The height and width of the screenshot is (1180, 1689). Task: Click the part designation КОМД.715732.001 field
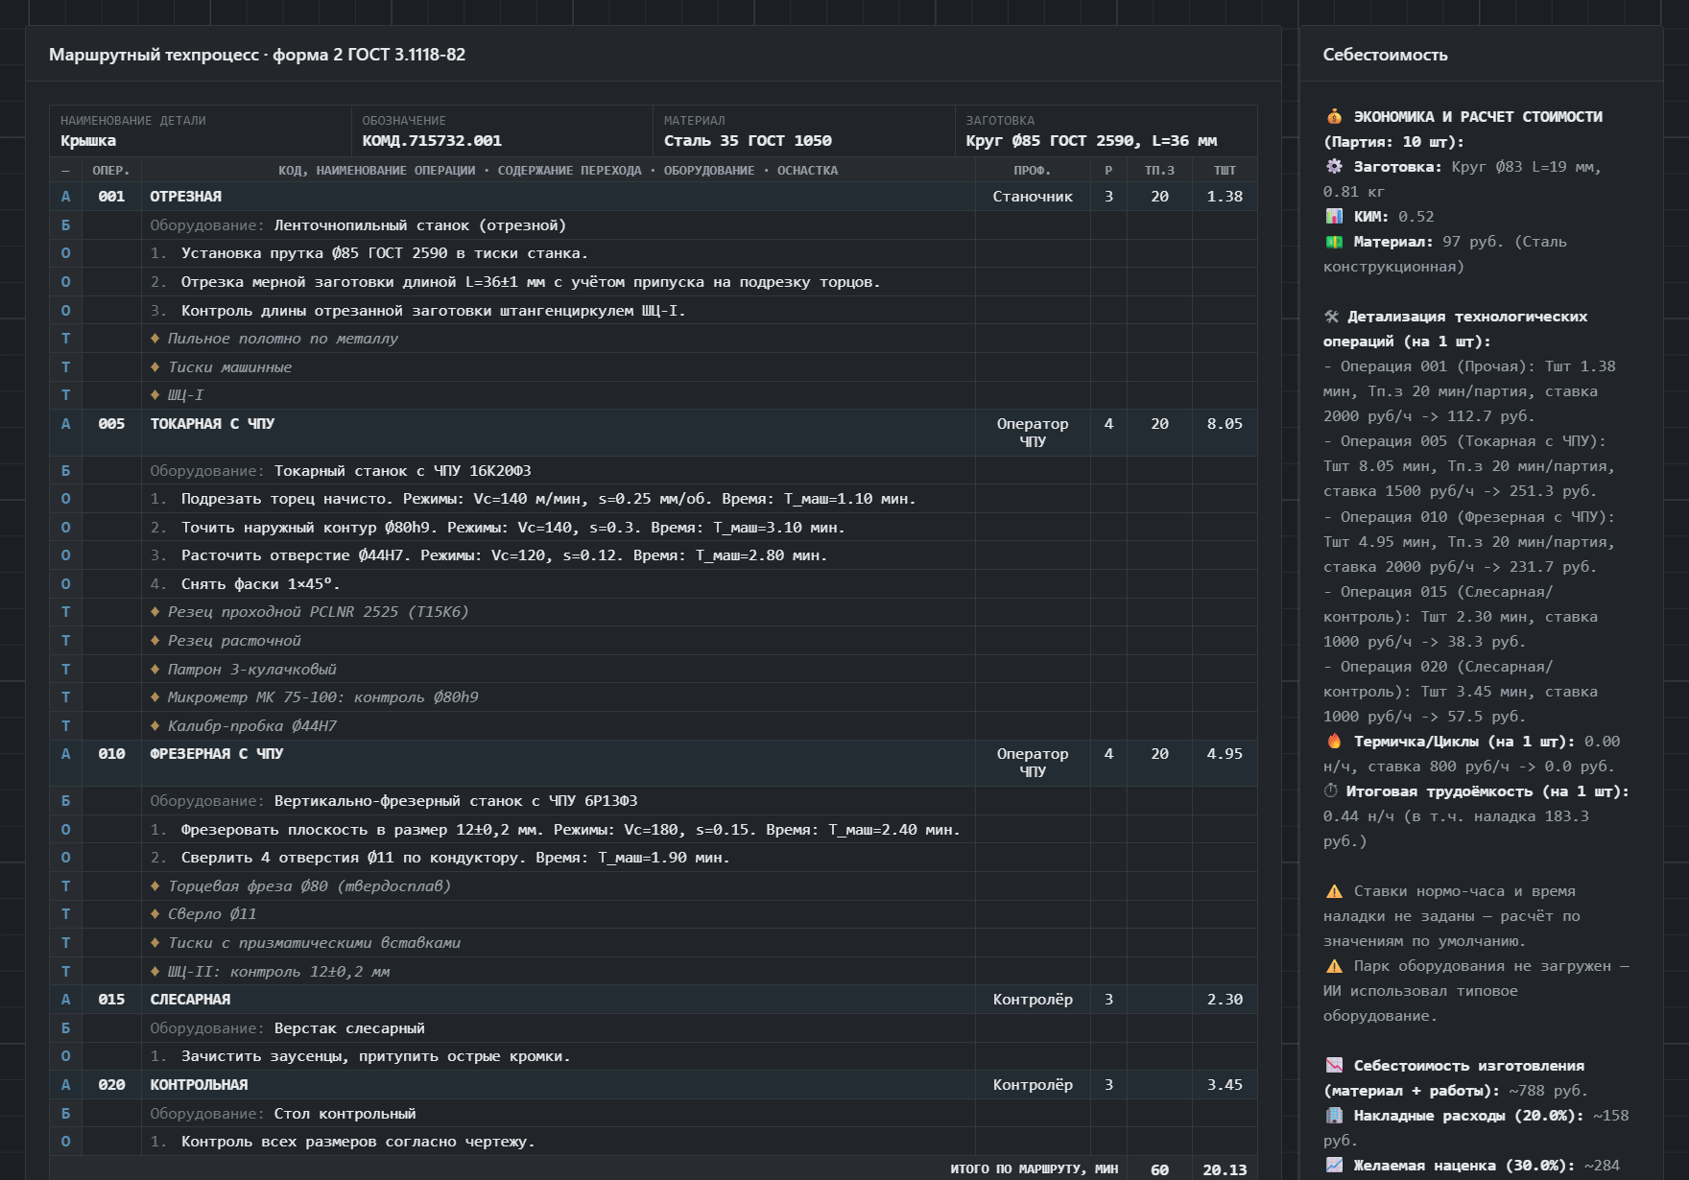[502, 131]
